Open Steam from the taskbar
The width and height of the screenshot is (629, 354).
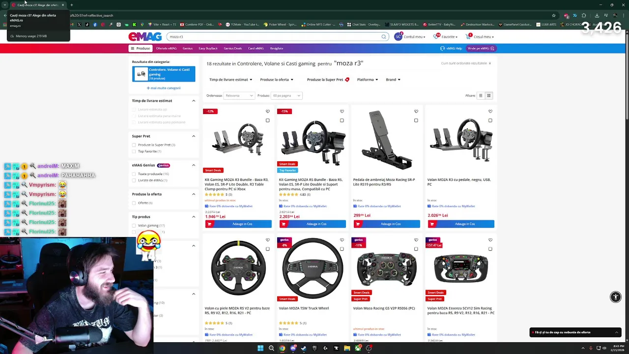coord(304,348)
